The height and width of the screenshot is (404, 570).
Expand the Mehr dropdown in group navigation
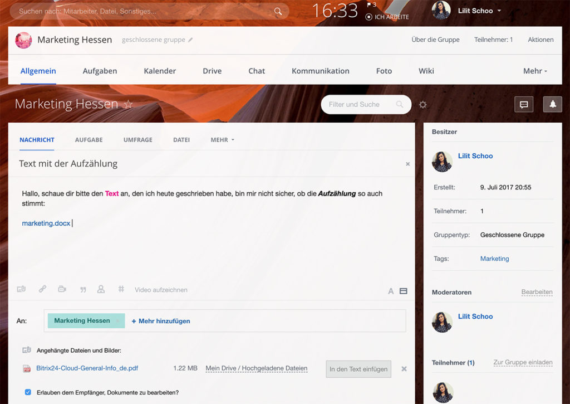pos(535,71)
